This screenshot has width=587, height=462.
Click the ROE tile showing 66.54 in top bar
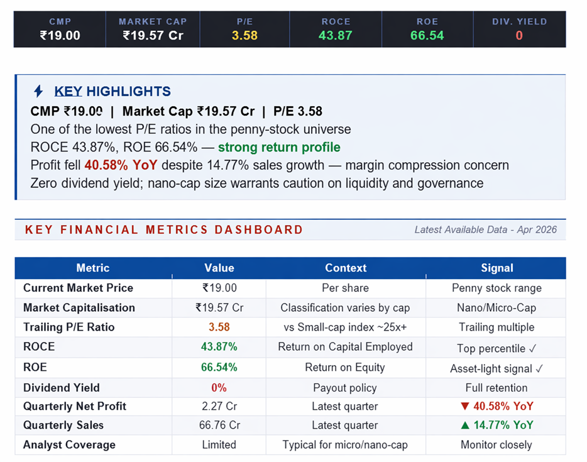[x=427, y=30]
